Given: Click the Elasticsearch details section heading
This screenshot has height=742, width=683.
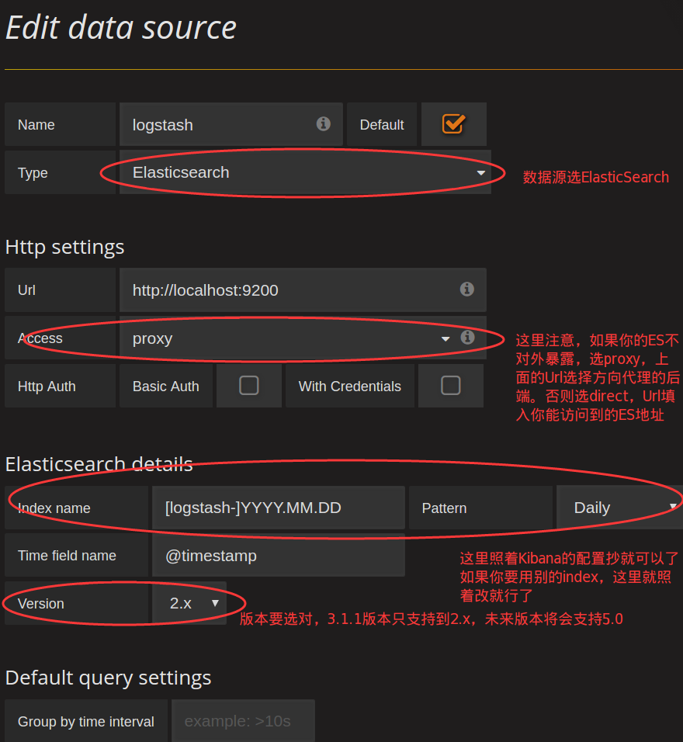Looking at the screenshot, I should 99,464.
